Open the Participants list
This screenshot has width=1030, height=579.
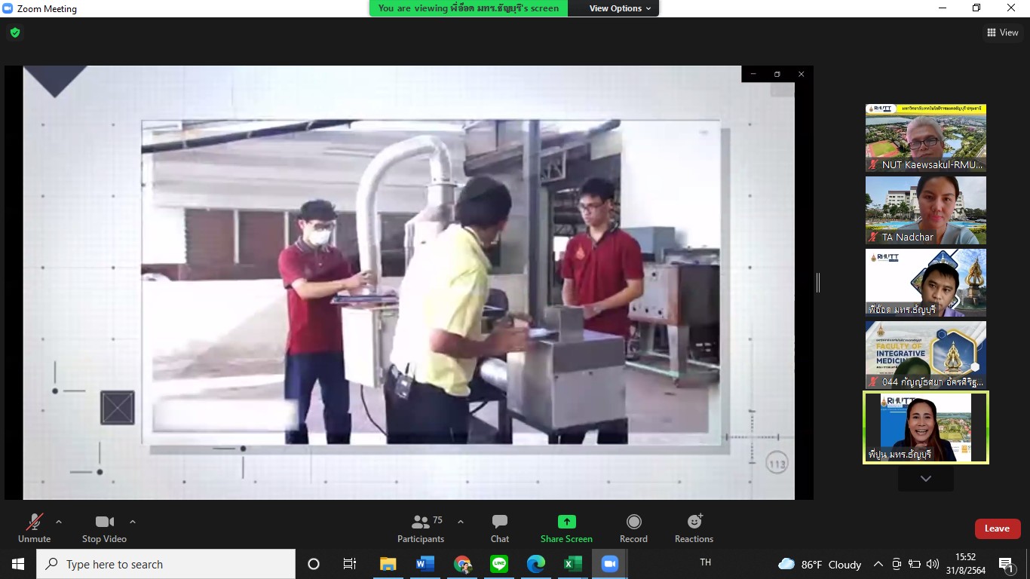(x=421, y=528)
